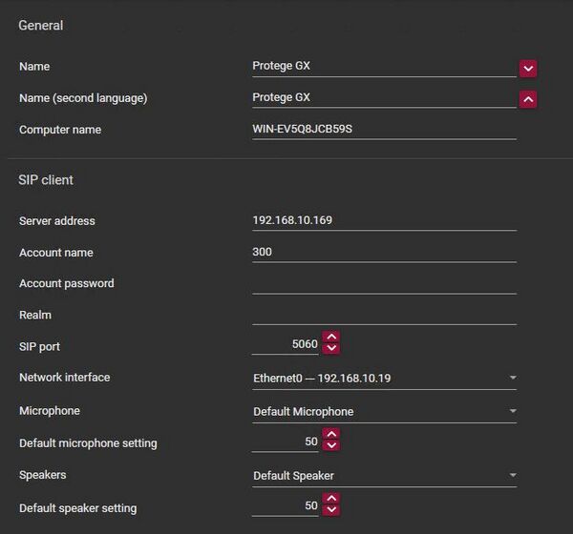Screen dimensions: 573x534
Task: Increase default speaker setting
Action: [x=331, y=499]
